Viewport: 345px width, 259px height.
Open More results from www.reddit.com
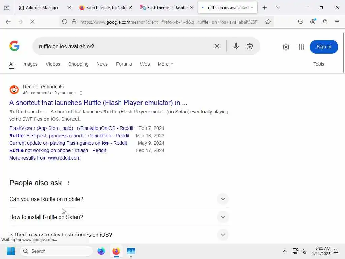45,158
